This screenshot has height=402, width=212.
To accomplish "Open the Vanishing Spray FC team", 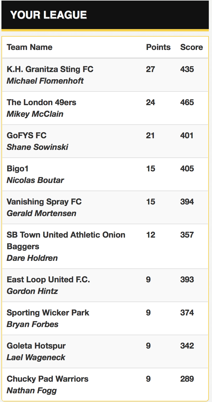I will (44, 202).
